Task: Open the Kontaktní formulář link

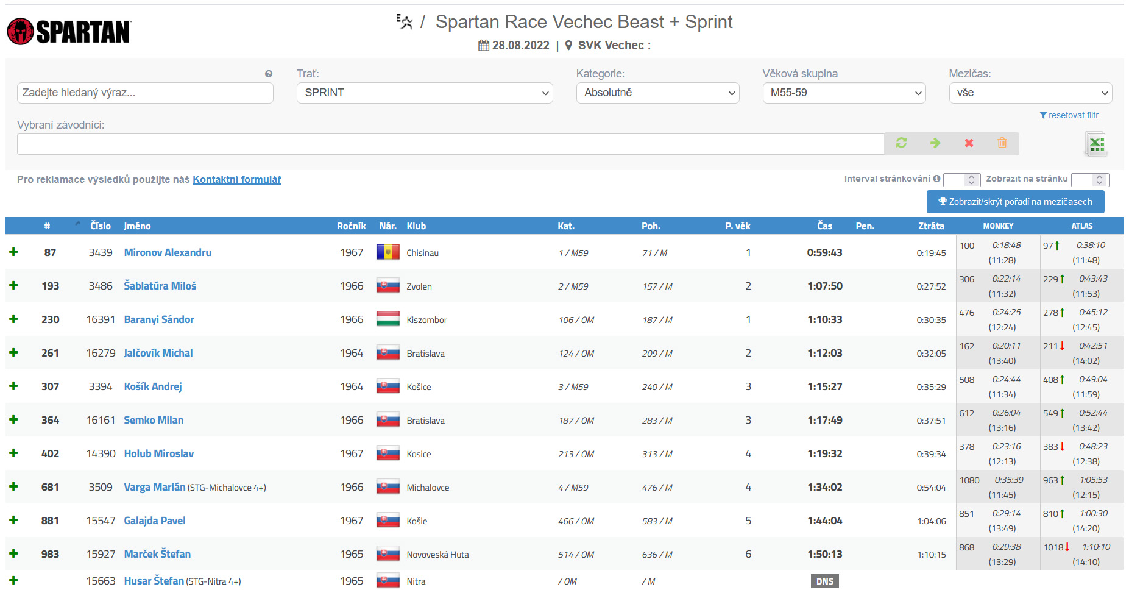Action: click(x=237, y=179)
